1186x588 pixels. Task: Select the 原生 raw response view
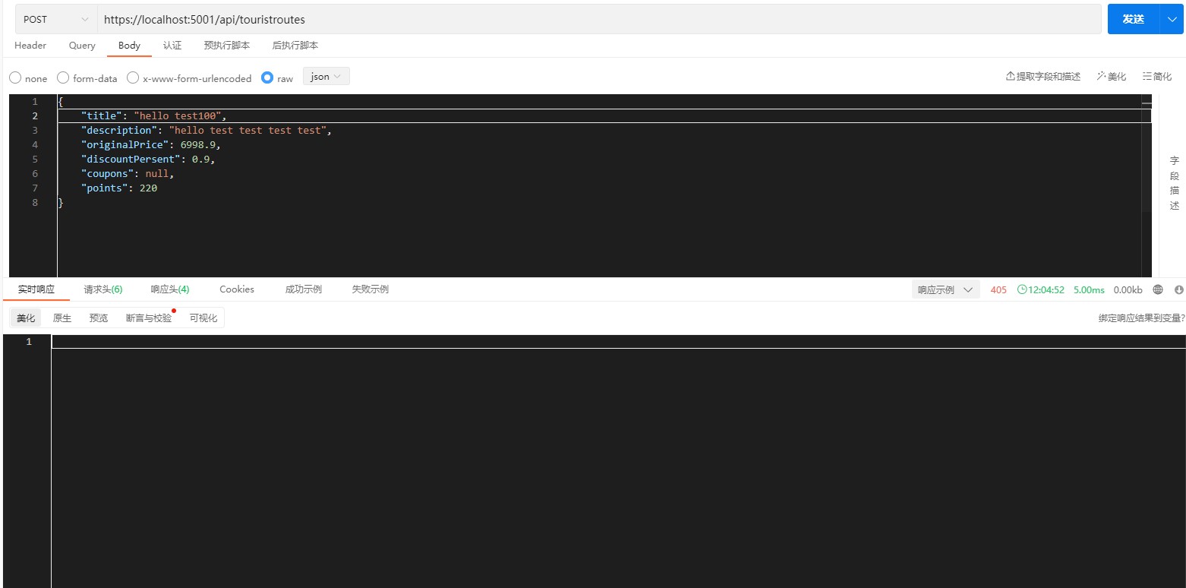[62, 318]
